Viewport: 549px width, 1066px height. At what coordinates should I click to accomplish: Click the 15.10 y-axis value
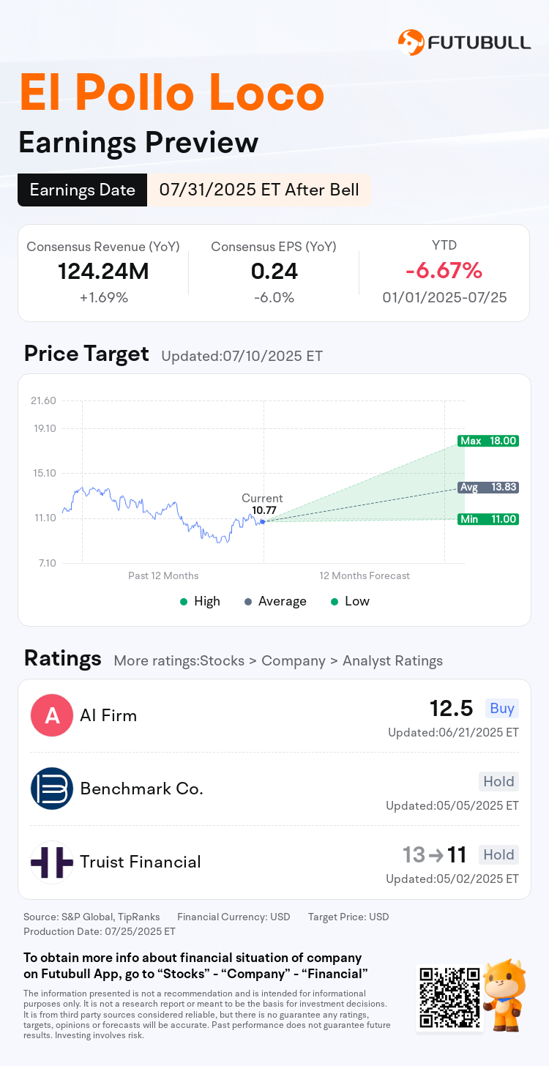coord(43,473)
